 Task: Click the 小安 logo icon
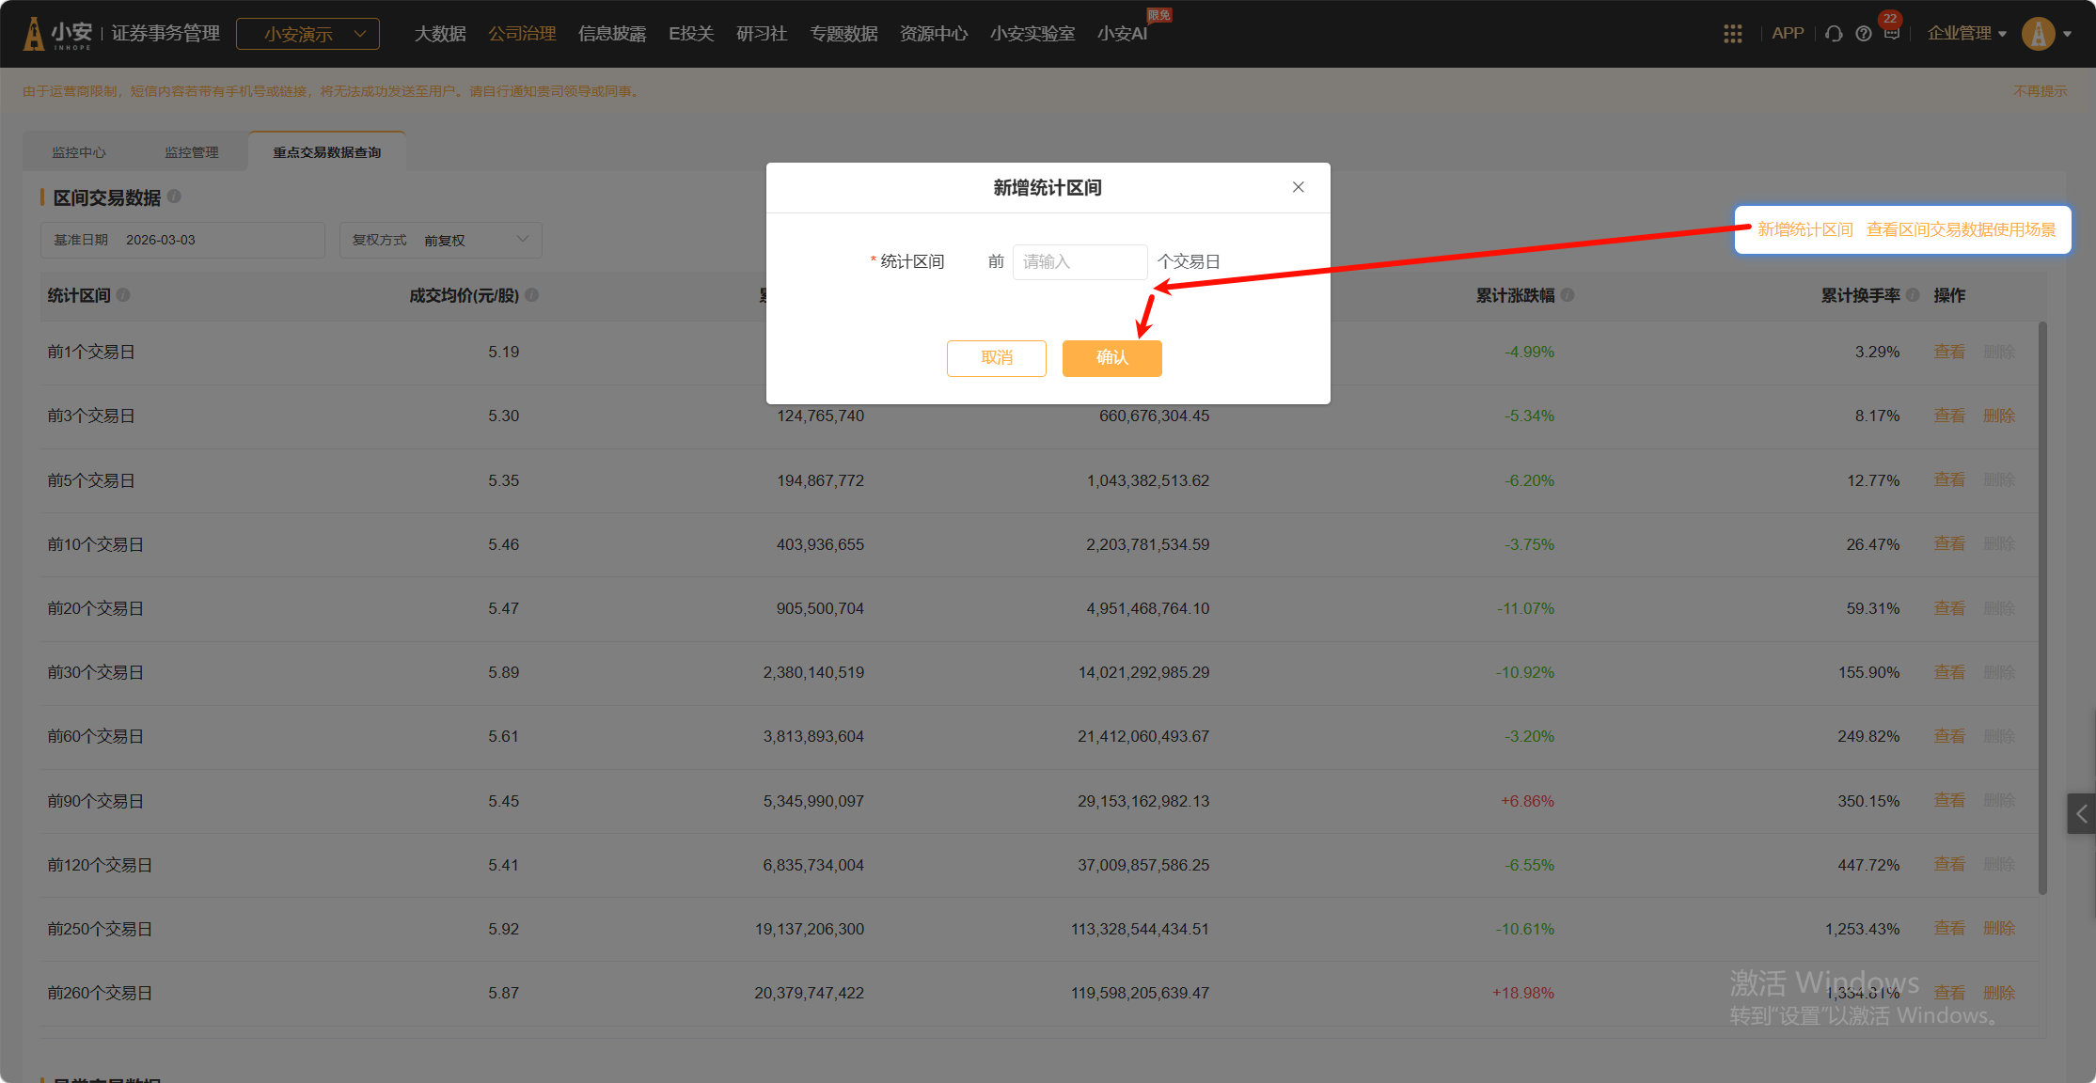coord(35,34)
